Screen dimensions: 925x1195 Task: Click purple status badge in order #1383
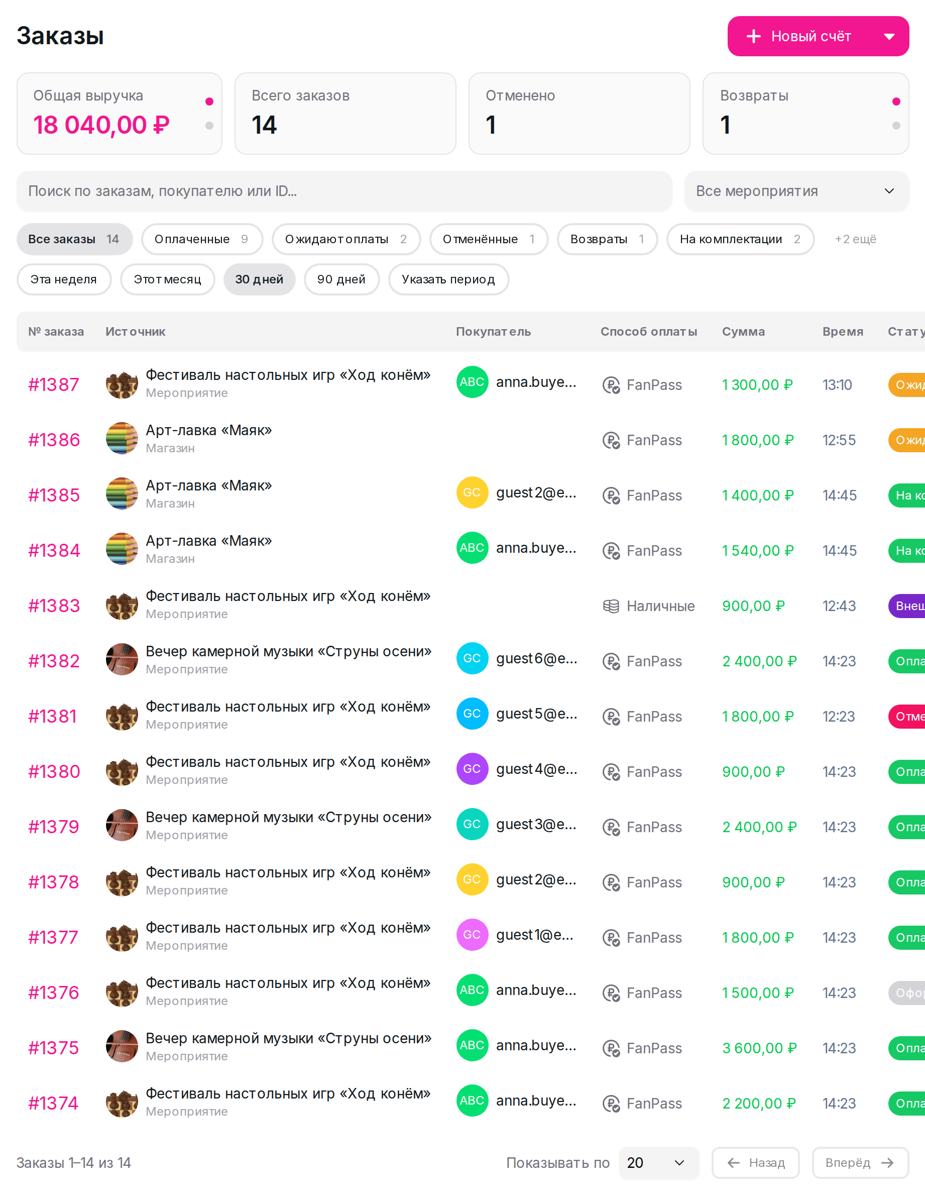[907, 606]
